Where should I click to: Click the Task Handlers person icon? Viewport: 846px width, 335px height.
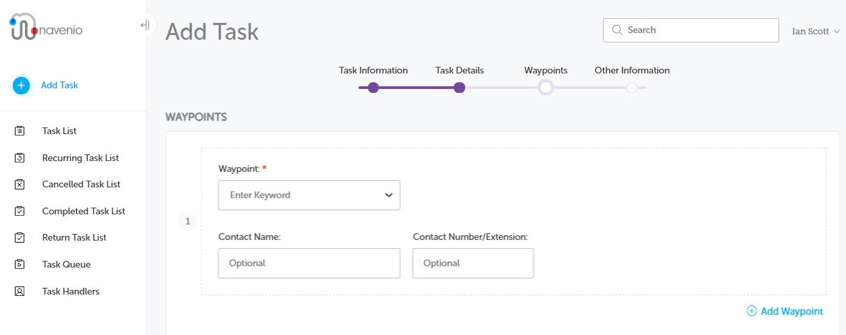(20, 291)
